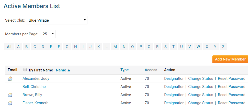Toggle the By First Name checkbox

click(25, 70)
